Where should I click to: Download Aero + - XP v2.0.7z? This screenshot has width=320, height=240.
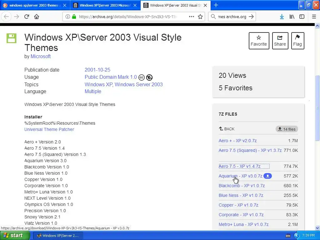[237, 141]
